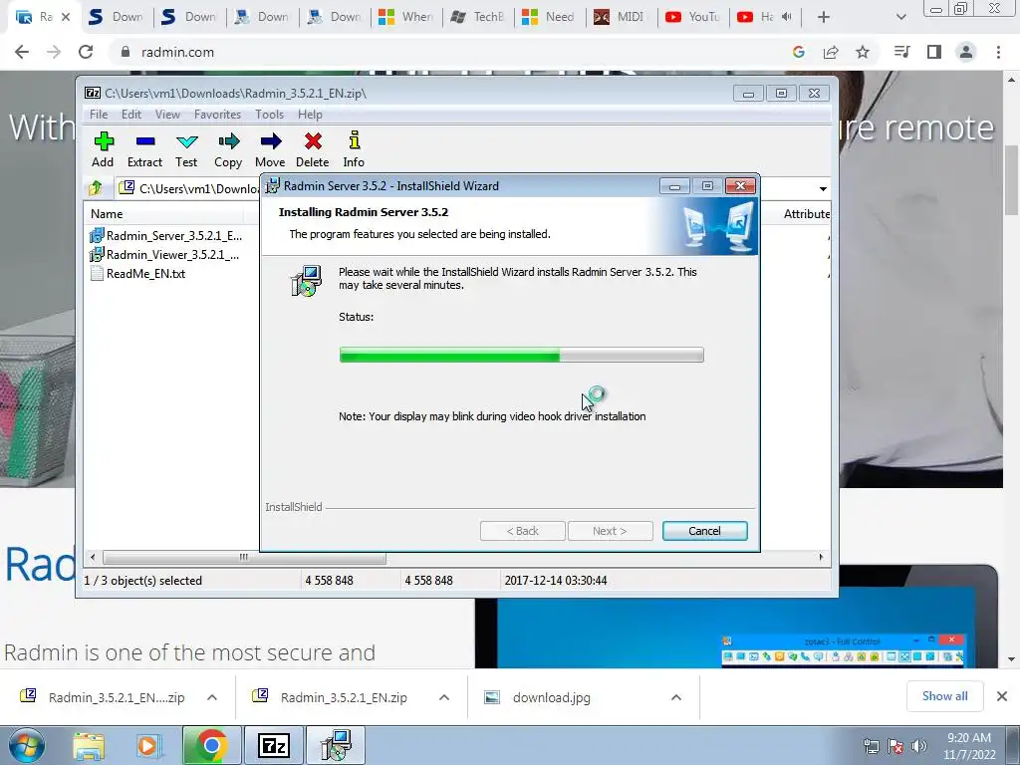Image resolution: width=1020 pixels, height=765 pixels.
Task: Switch to the Need browser tab
Action: click(x=550, y=17)
